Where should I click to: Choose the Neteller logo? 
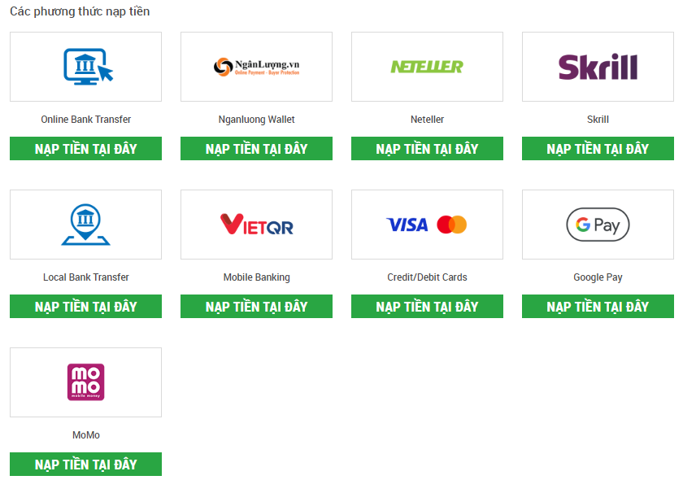click(427, 67)
